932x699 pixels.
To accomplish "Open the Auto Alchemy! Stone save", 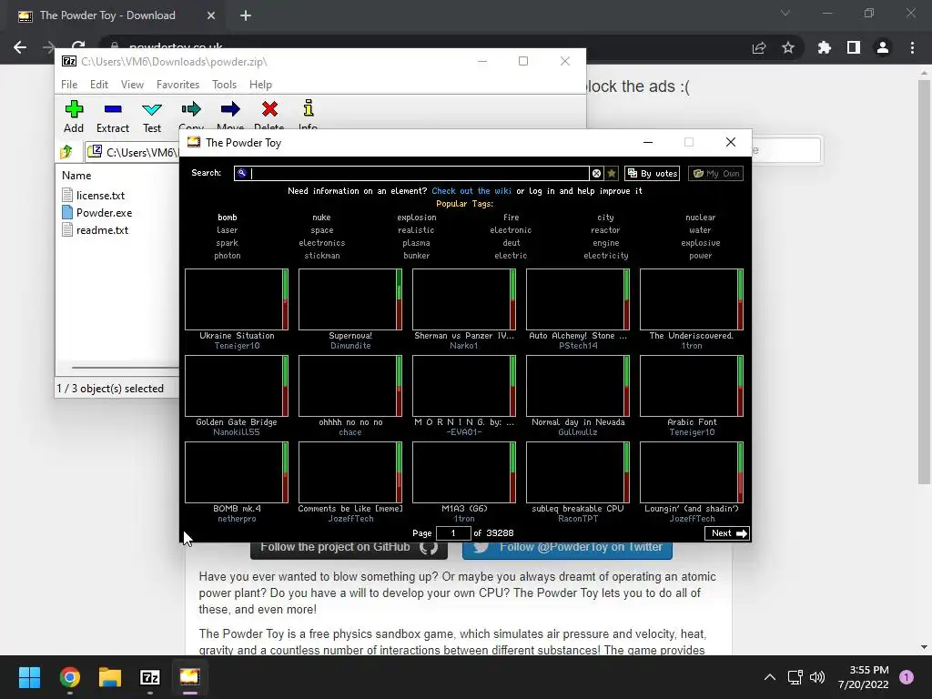I will point(578,299).
